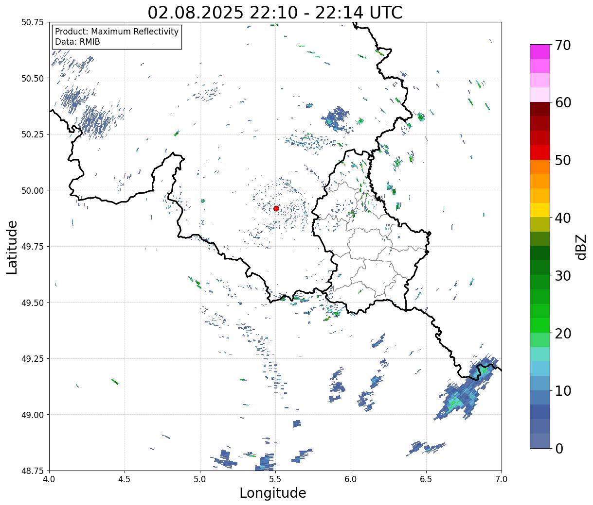The image size is (593, 505).
Task: Click the latitude tick label 50.25
Action: click(33, 135)
